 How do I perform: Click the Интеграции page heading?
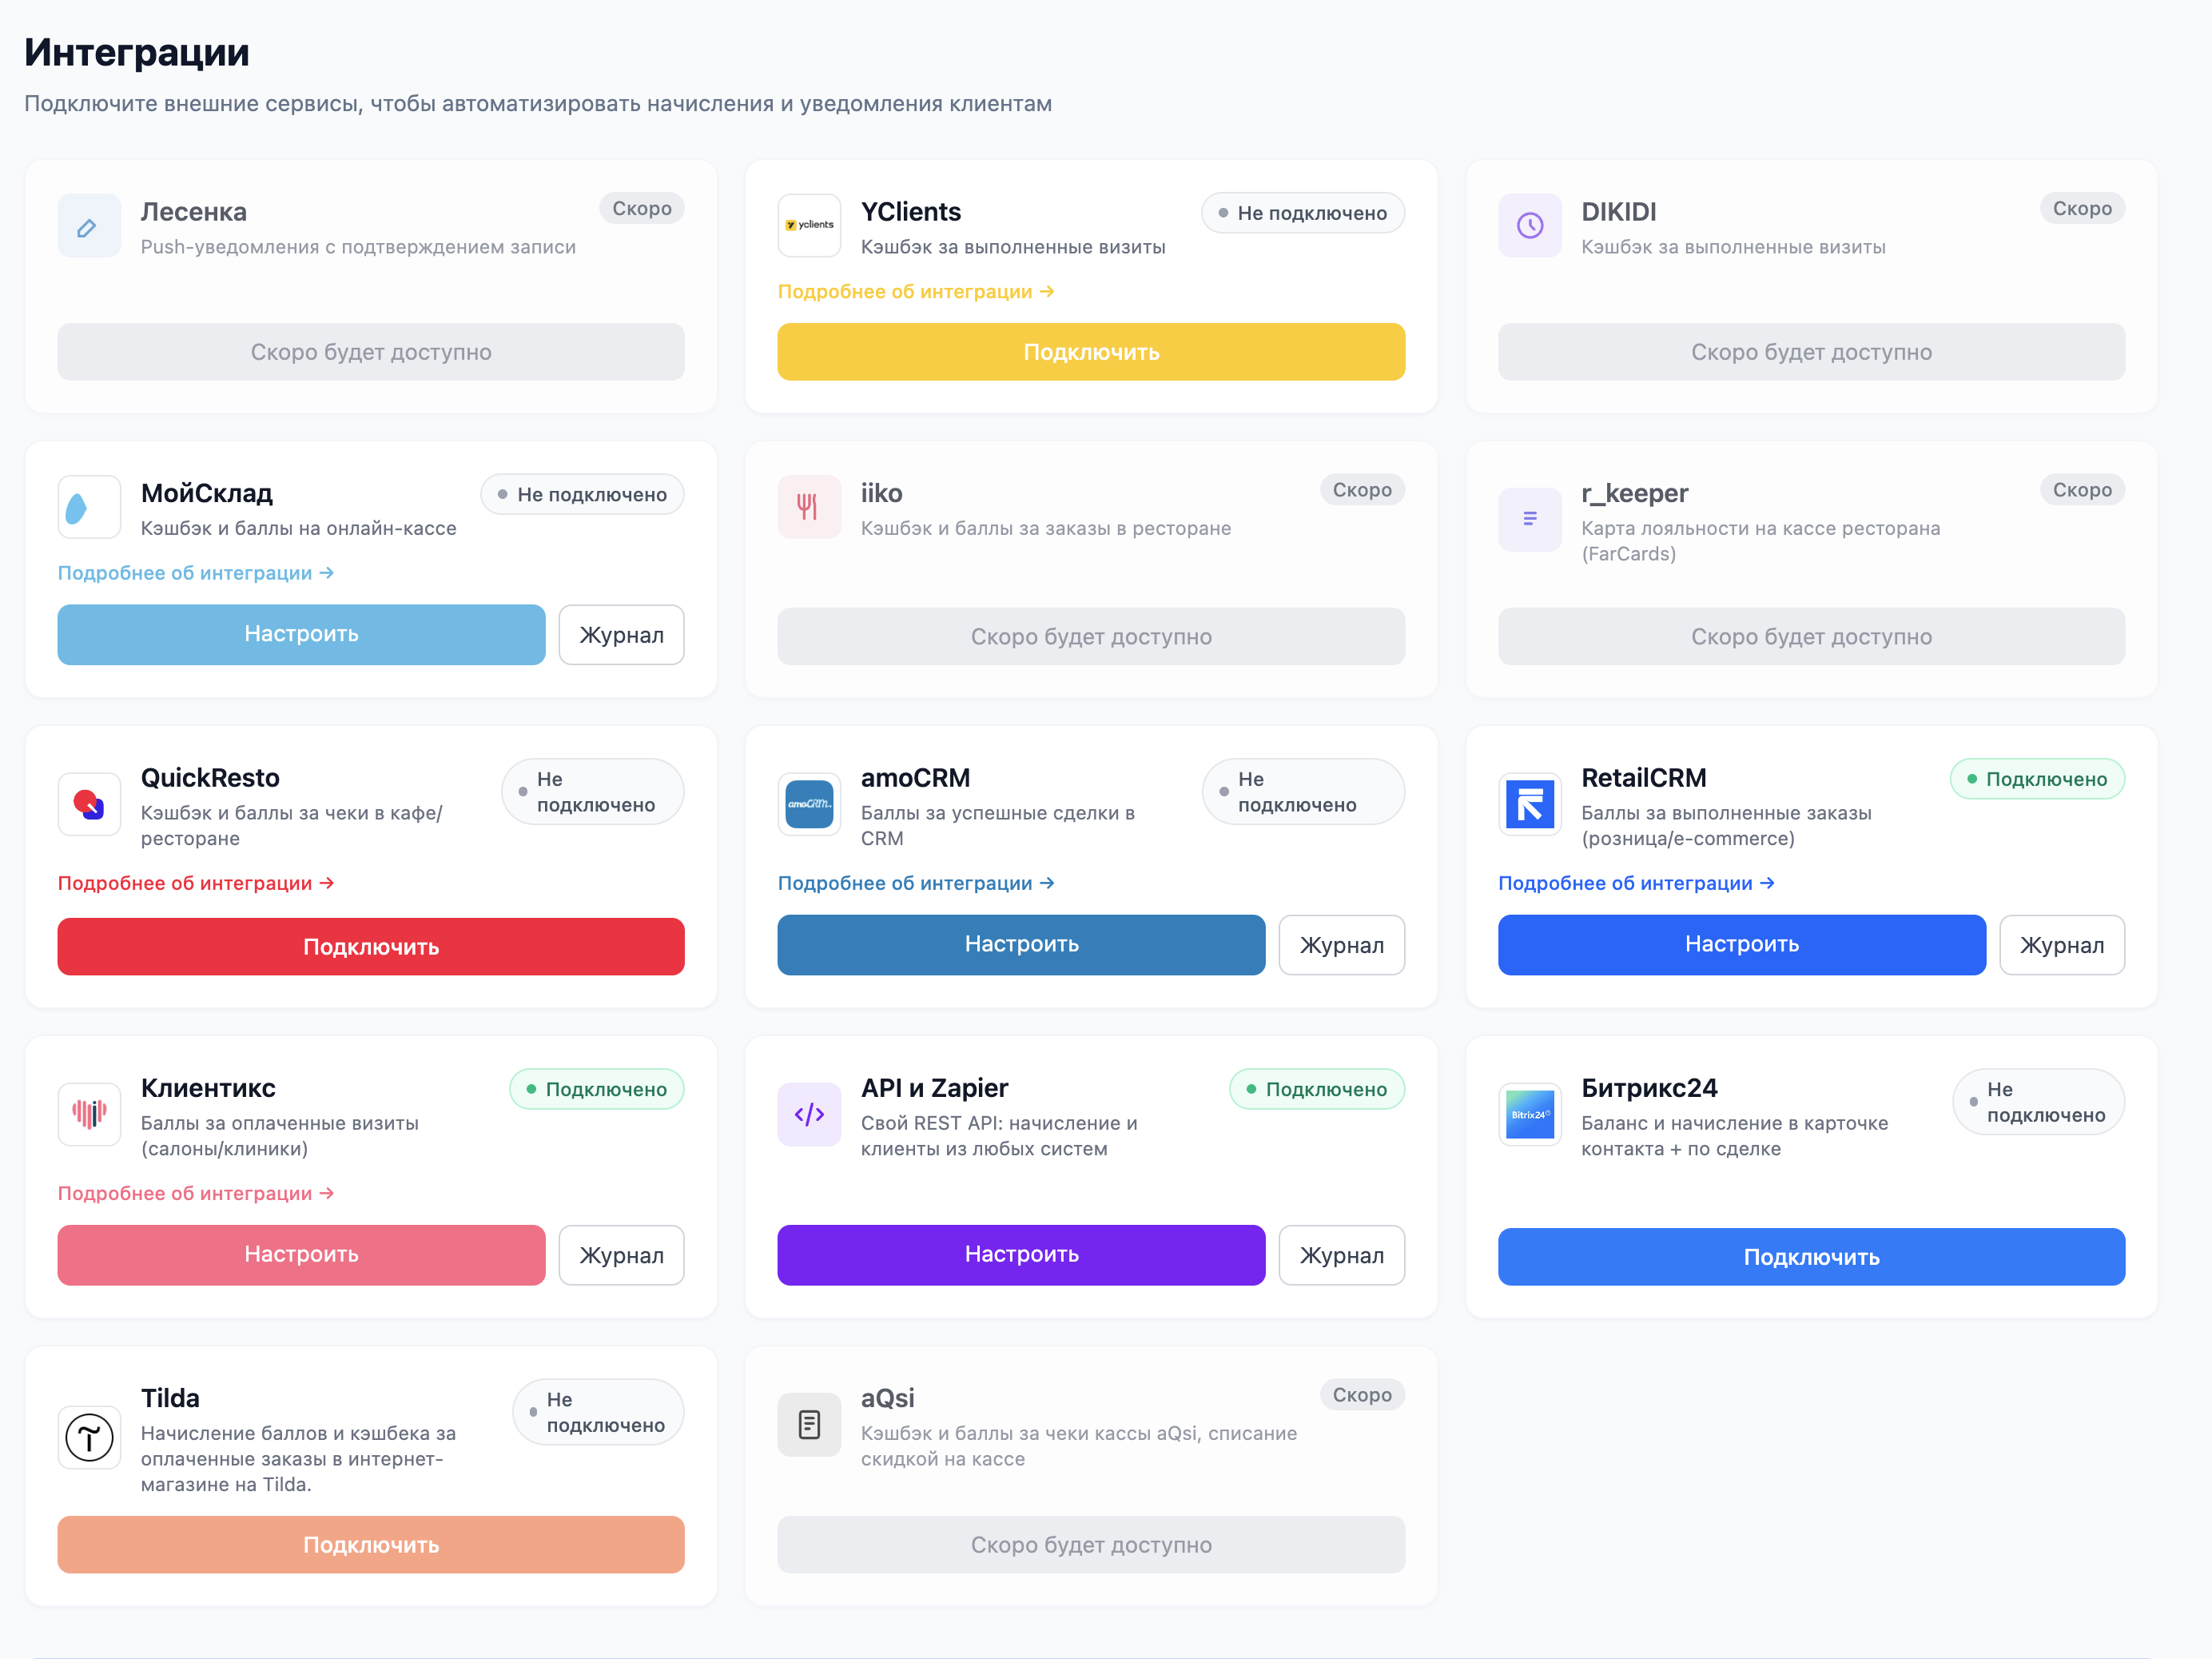point(137,52)
